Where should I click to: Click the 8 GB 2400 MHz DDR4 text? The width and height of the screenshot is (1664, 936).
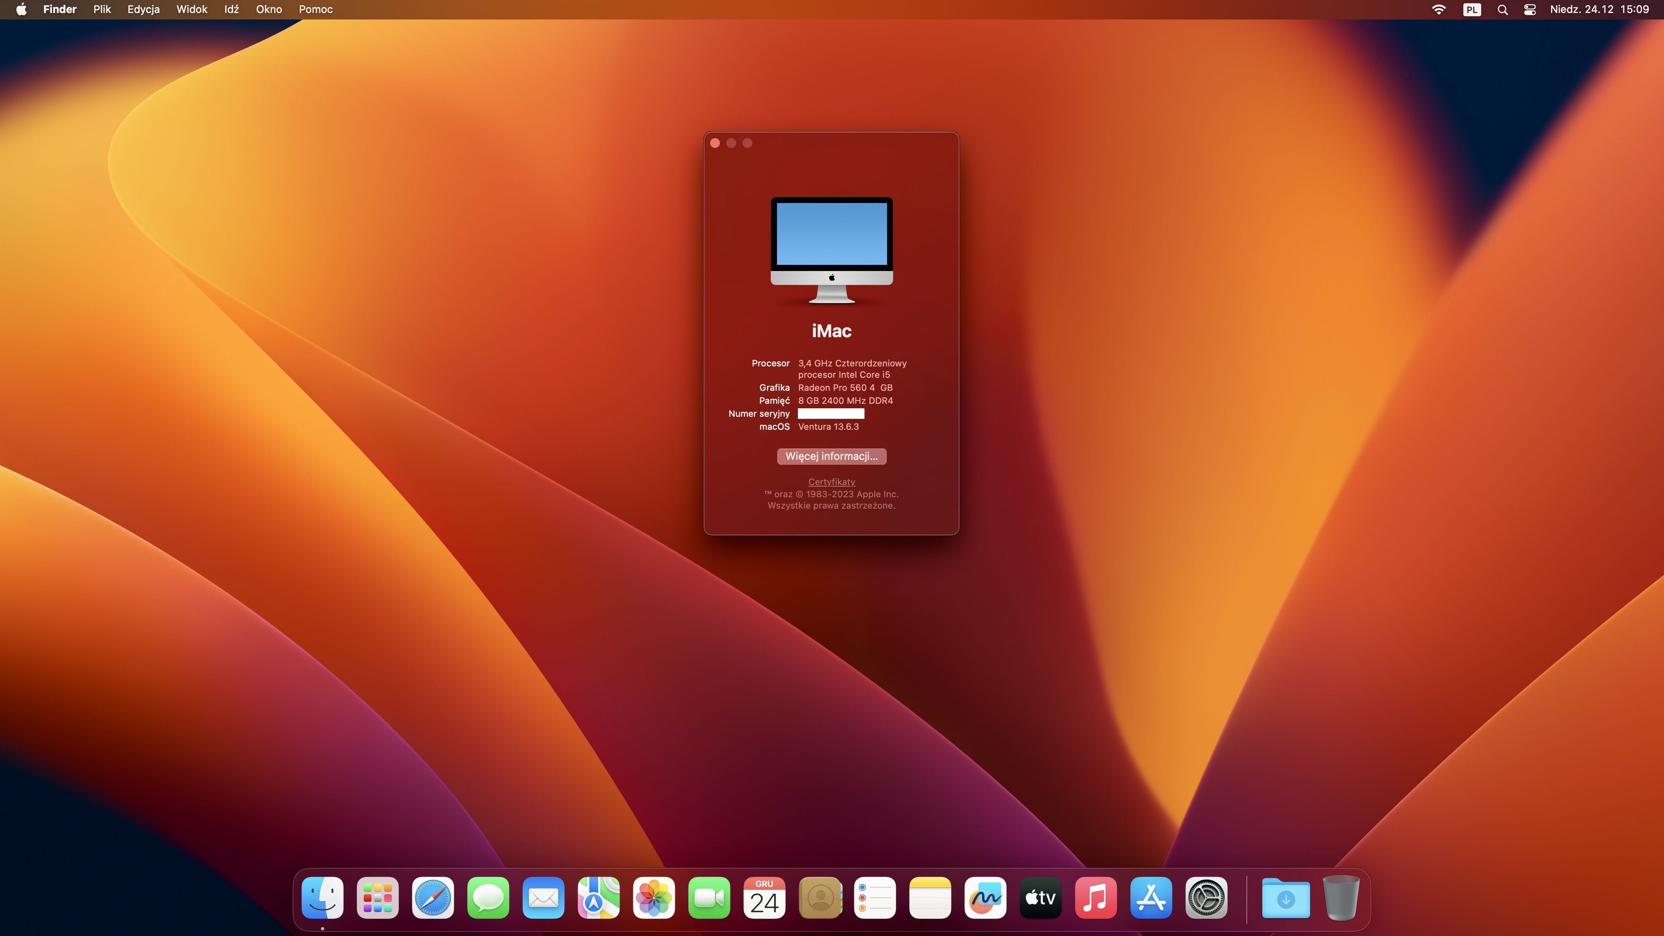[x=845, y=401]
